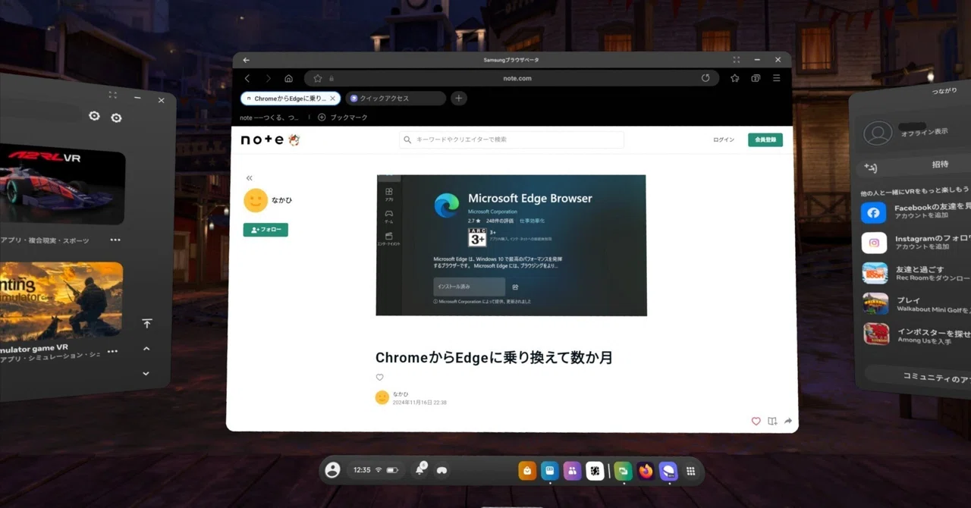Open the green remote desktop app in dock

tap(623, 471)
